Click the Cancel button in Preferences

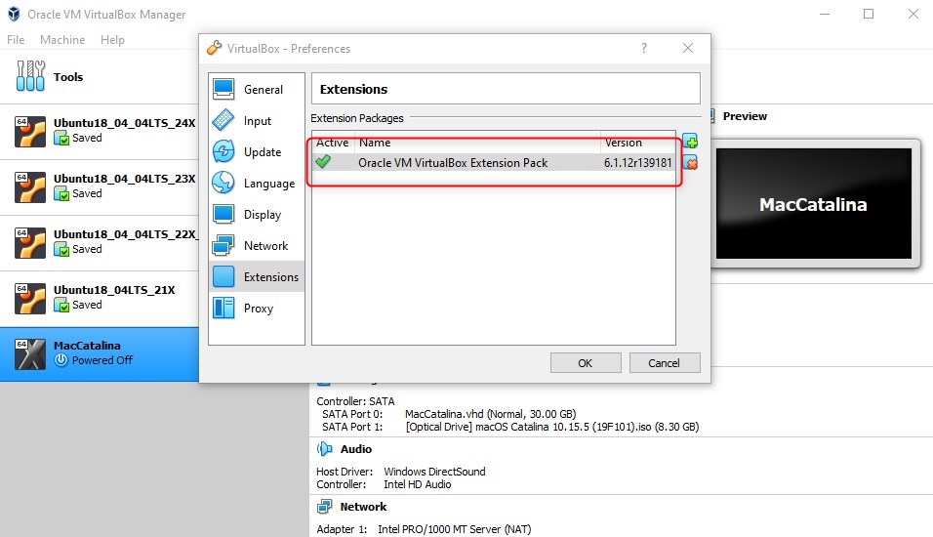pyautogui.click(x=665, y=362)
